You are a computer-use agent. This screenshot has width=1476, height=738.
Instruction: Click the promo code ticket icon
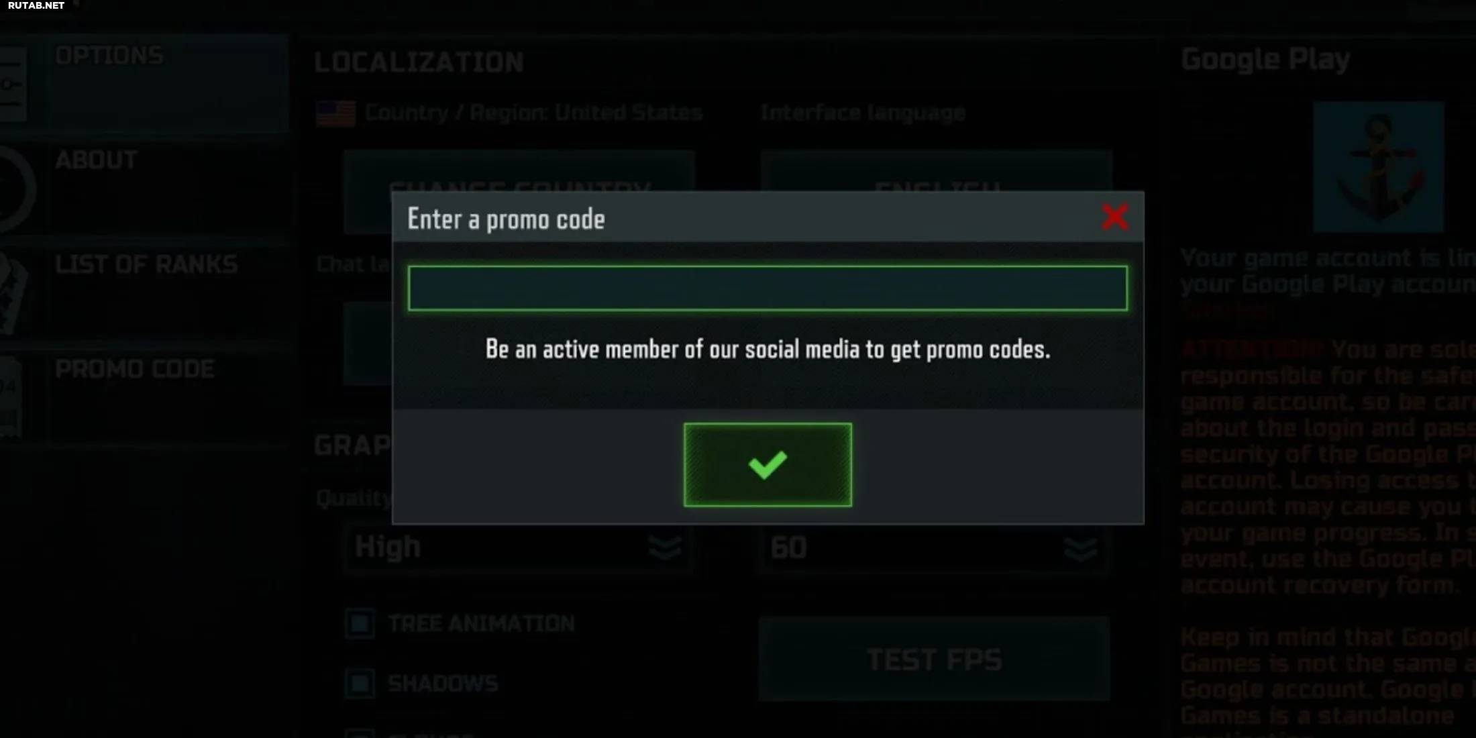click(x=11, y=399)
